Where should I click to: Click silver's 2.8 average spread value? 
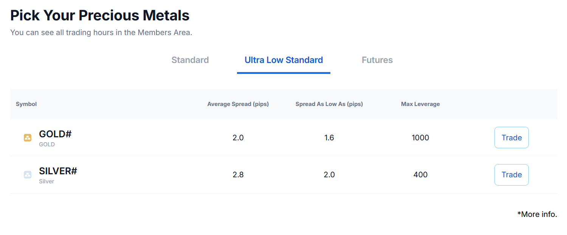[238, 175]
